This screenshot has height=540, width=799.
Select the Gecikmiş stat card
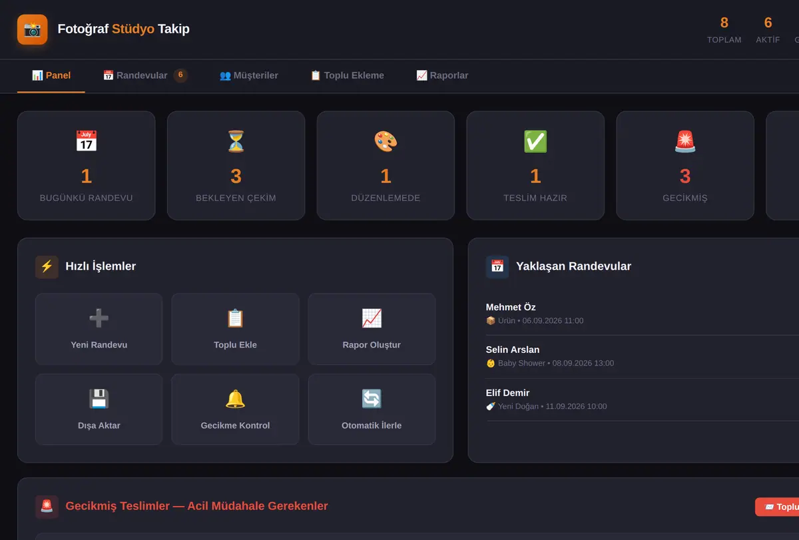(685, 166)
